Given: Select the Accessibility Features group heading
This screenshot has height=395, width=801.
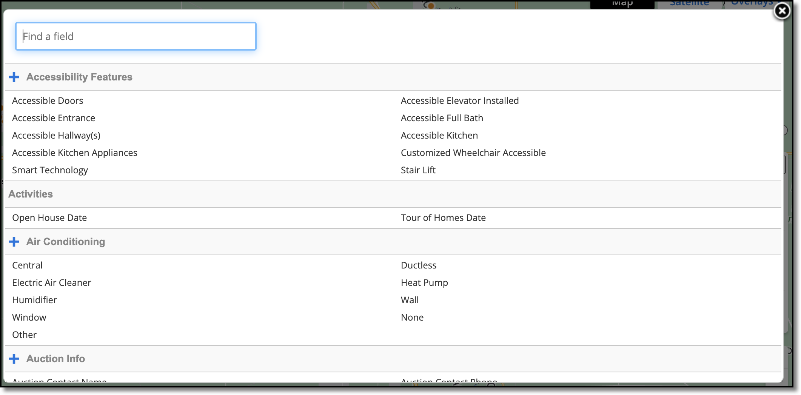Looking at the screenshot, I should (79, 77).
